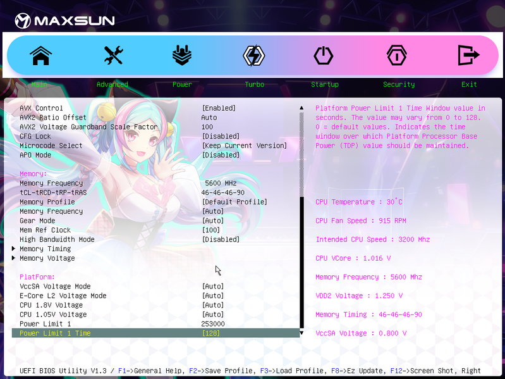Click scrollbar down arrow in settings list
This screenshot has width=505, height=379.
pos(301,333)
